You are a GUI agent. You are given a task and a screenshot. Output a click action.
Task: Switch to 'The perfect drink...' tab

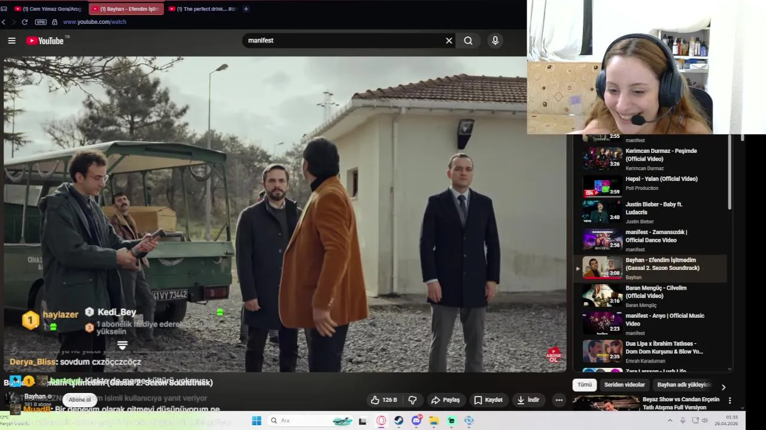tap(202, 9)
